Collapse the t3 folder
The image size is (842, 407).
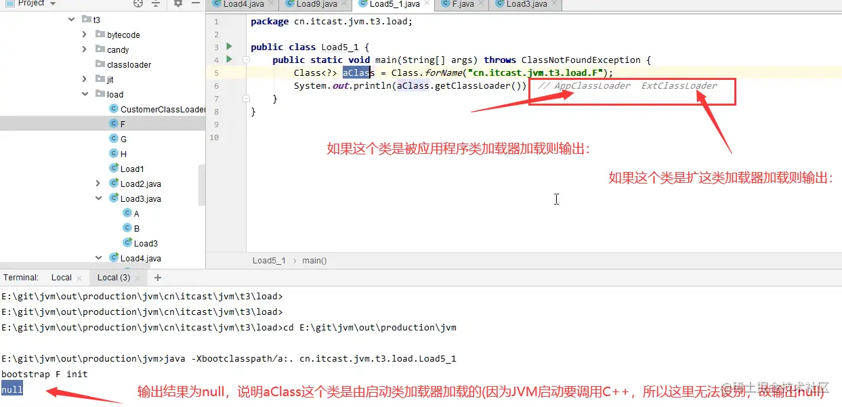(72, 20)
